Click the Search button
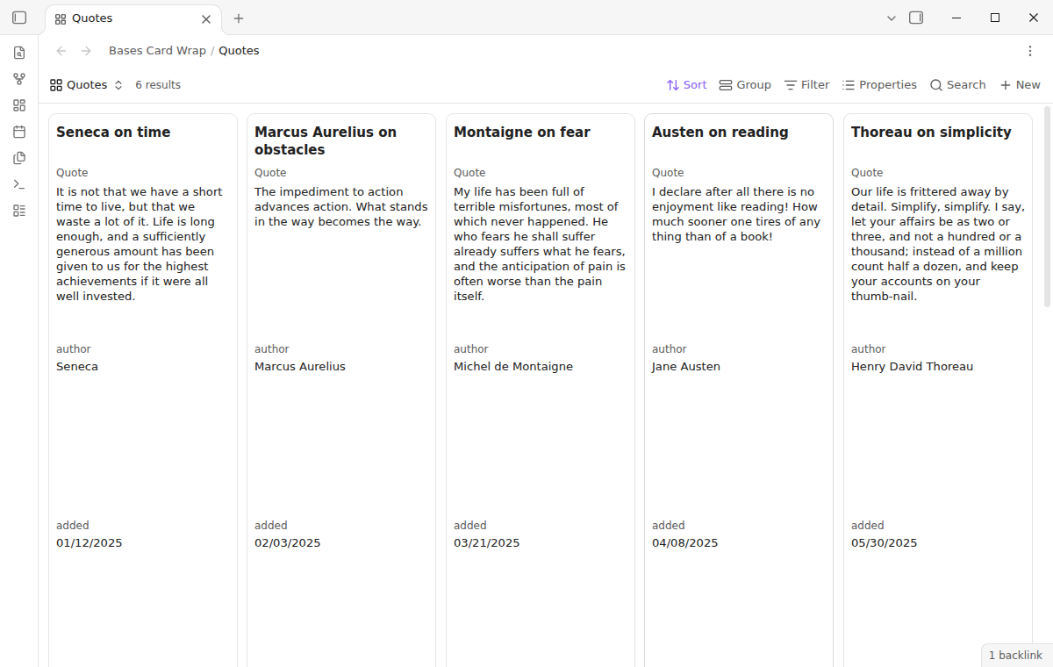The width and height of the screenshot is (1053, 667). tap(958, 85)
